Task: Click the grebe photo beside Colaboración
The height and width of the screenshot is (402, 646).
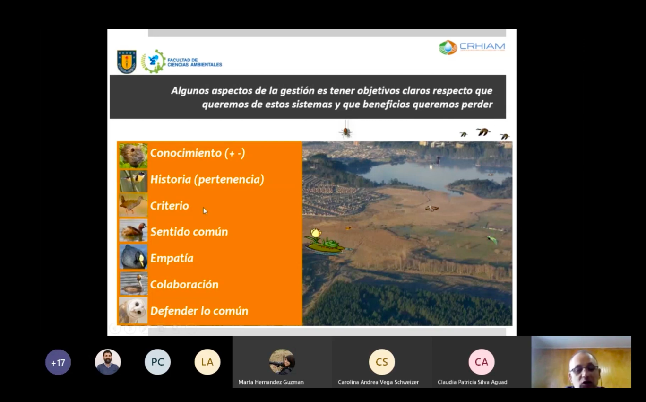Action: tap(133, 284)
